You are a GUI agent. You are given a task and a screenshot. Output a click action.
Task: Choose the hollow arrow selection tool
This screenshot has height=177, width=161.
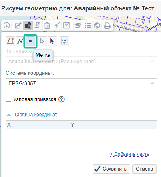pos(42,41)
